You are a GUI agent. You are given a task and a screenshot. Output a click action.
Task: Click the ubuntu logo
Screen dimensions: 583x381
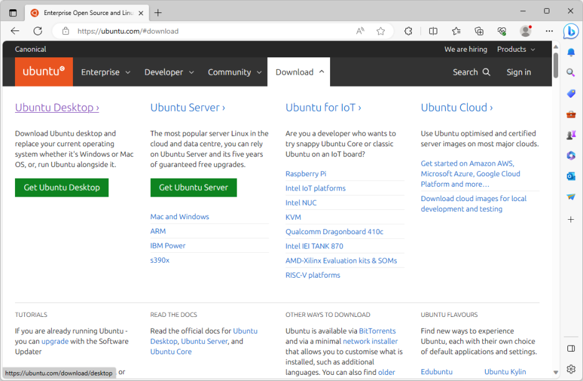pos(44,72)
